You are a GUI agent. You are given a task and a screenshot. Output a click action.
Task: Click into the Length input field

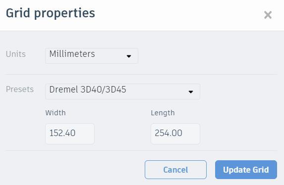pyautogui.click(x=175, y=134)
